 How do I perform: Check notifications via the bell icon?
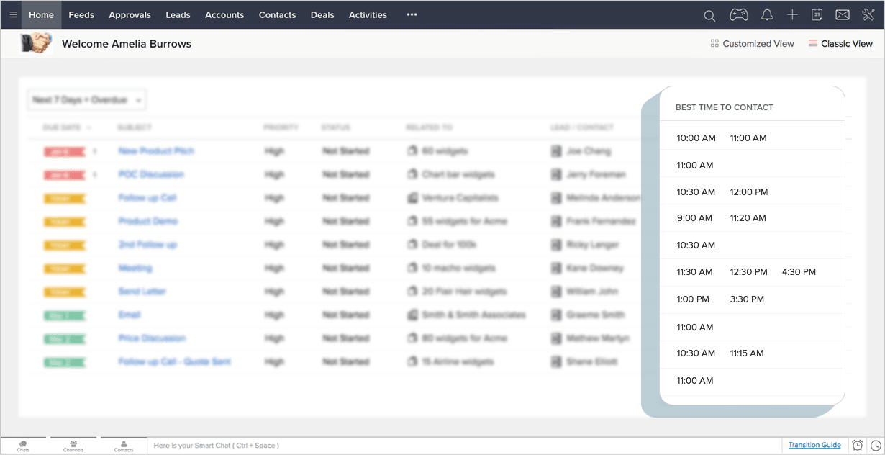766,14
